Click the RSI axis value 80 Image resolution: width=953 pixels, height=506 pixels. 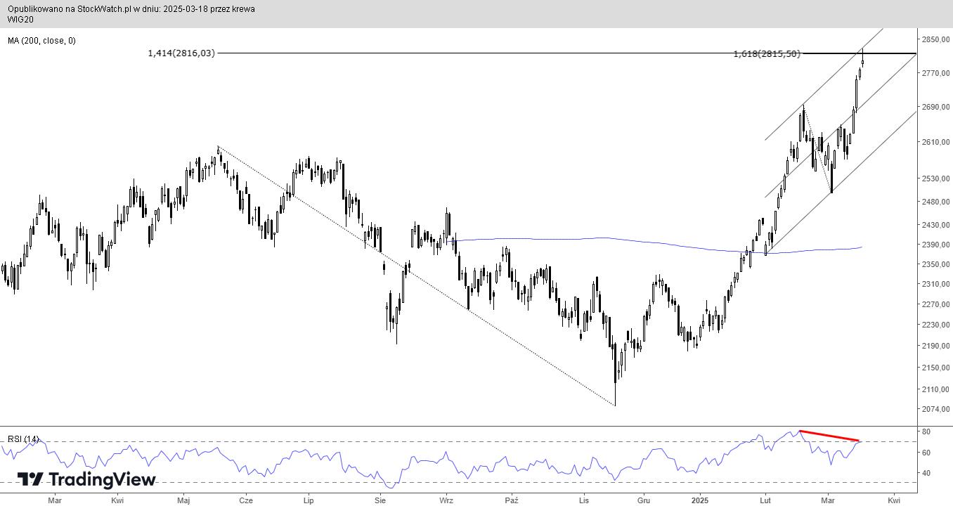point(927,431)
